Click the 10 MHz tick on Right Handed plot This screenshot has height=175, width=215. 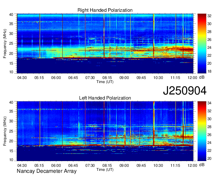click(x=11, y=72)
